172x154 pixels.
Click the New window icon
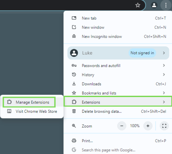pyautogui.click(x=74, y=27)
